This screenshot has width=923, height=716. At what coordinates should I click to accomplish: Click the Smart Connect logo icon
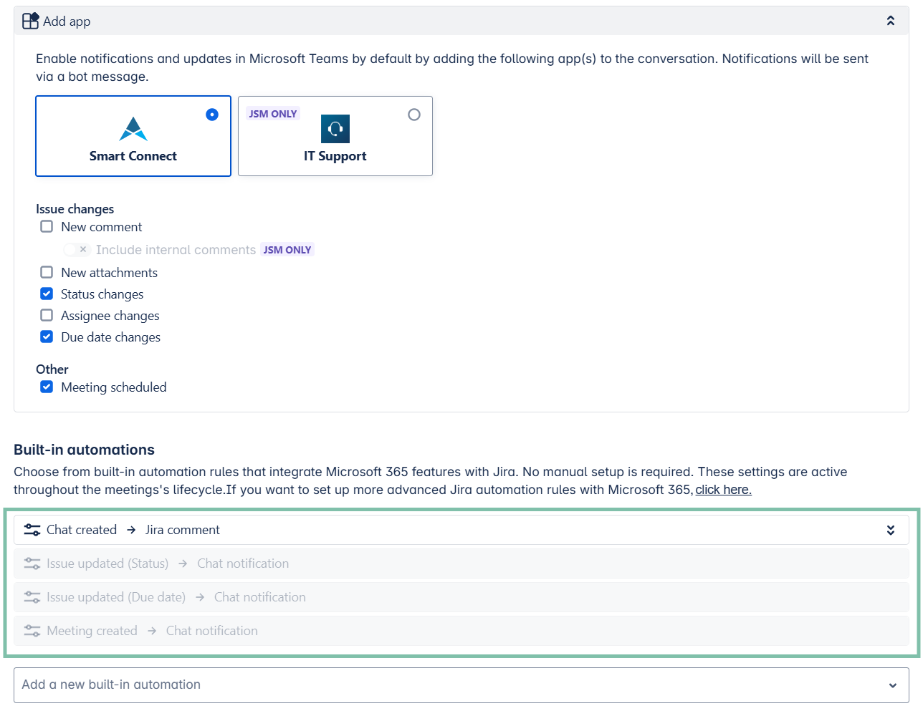[x=133, y=129]
